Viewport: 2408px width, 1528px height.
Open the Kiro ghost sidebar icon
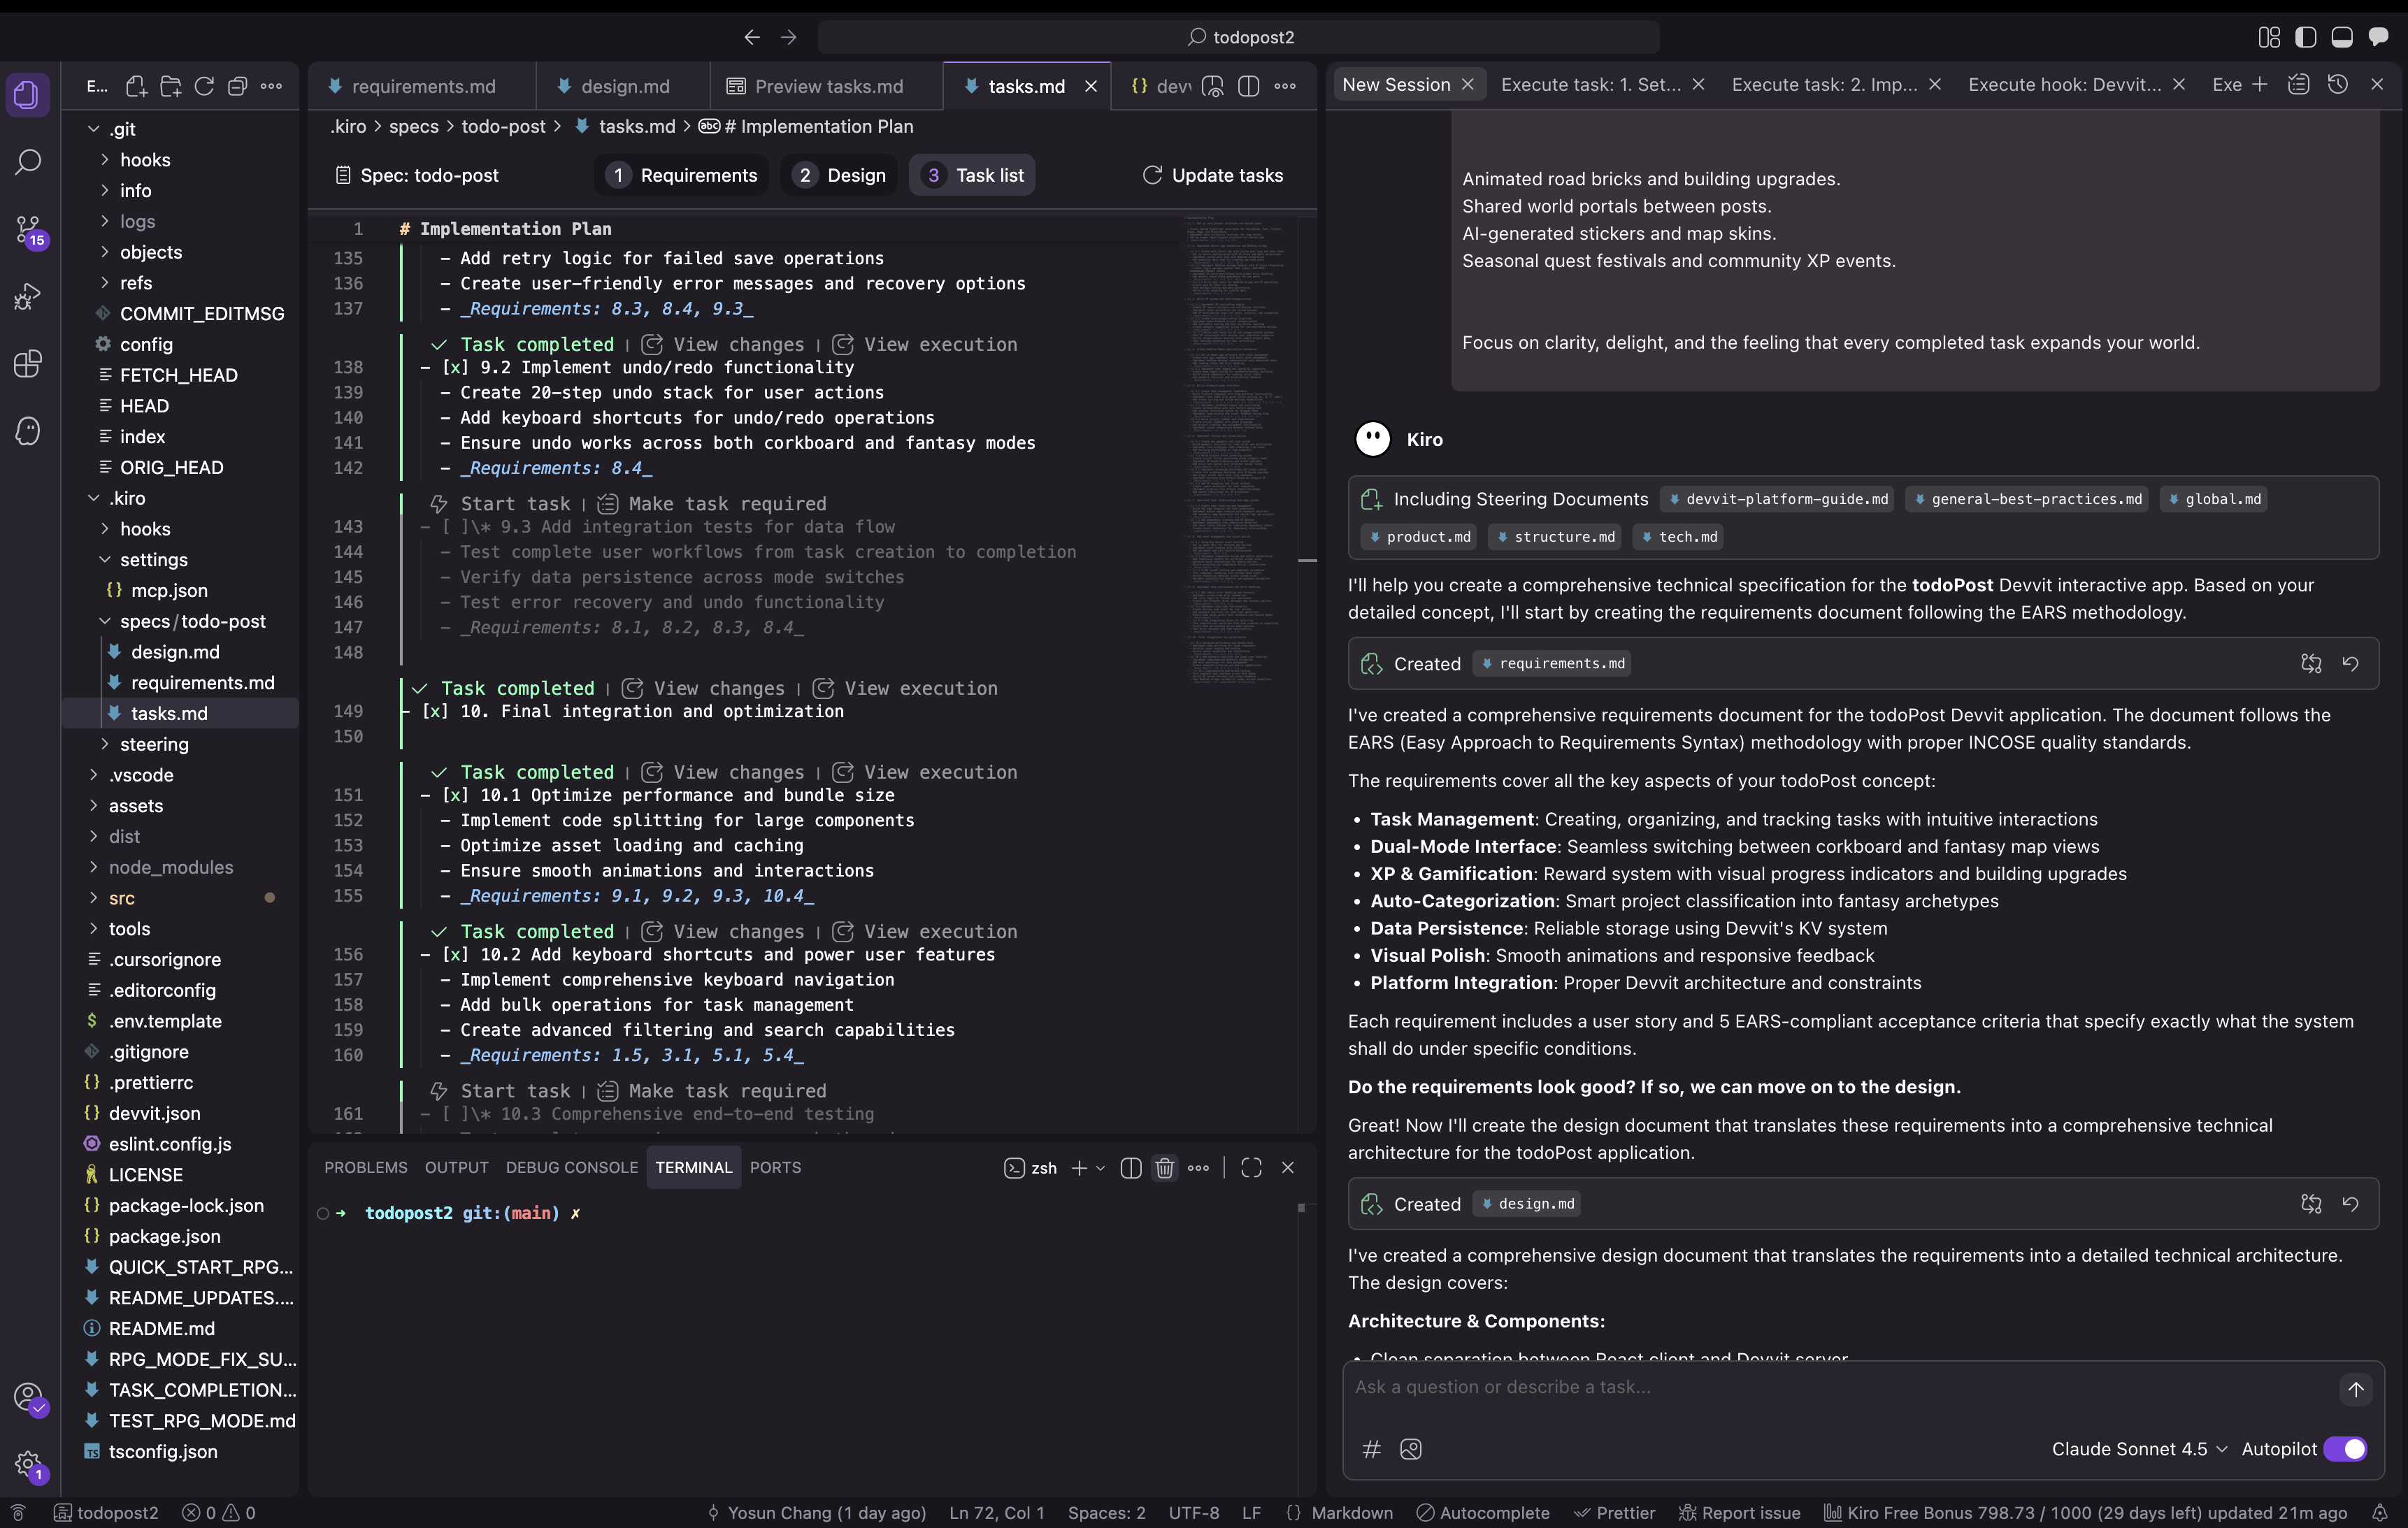[28, 431]
